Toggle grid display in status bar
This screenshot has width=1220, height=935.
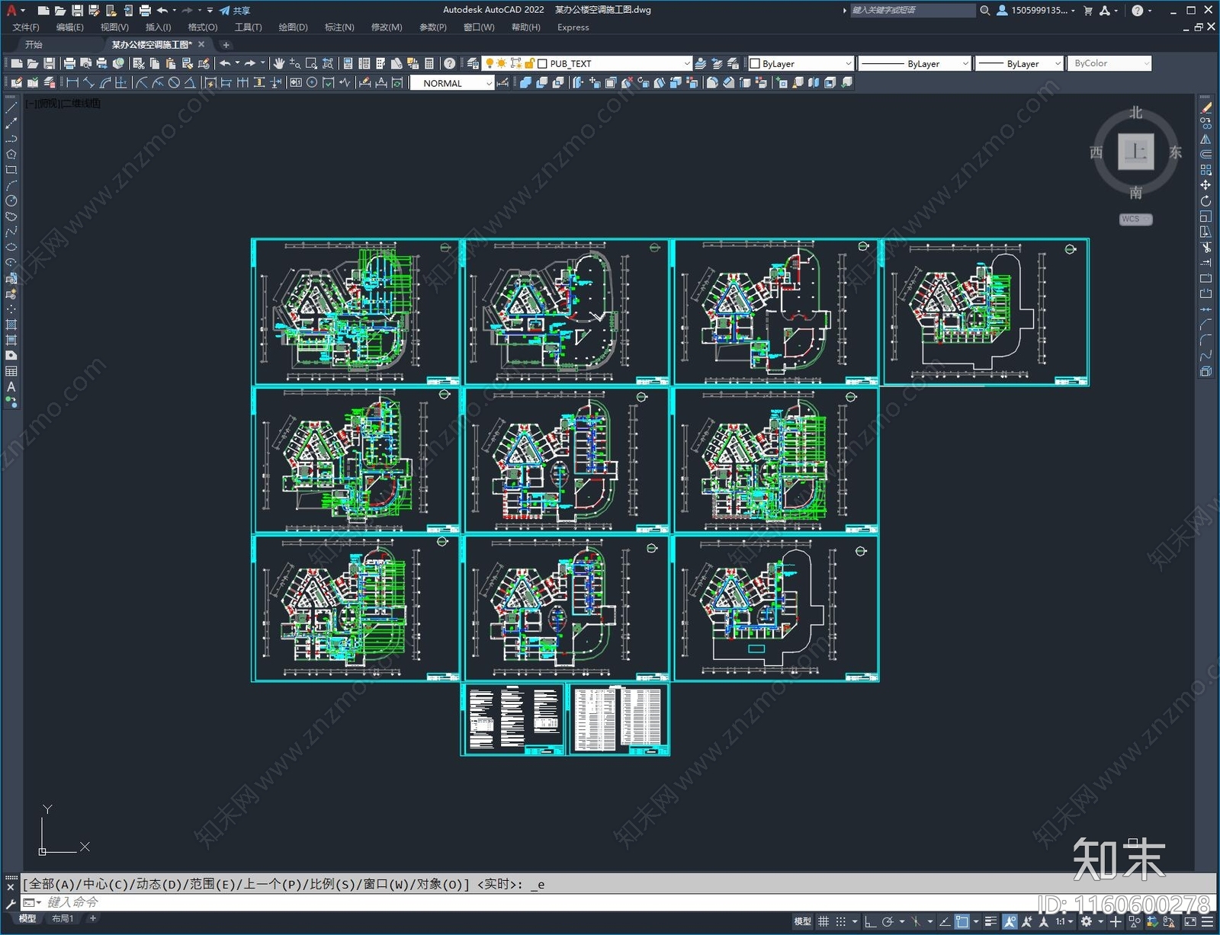coord(823,921)
